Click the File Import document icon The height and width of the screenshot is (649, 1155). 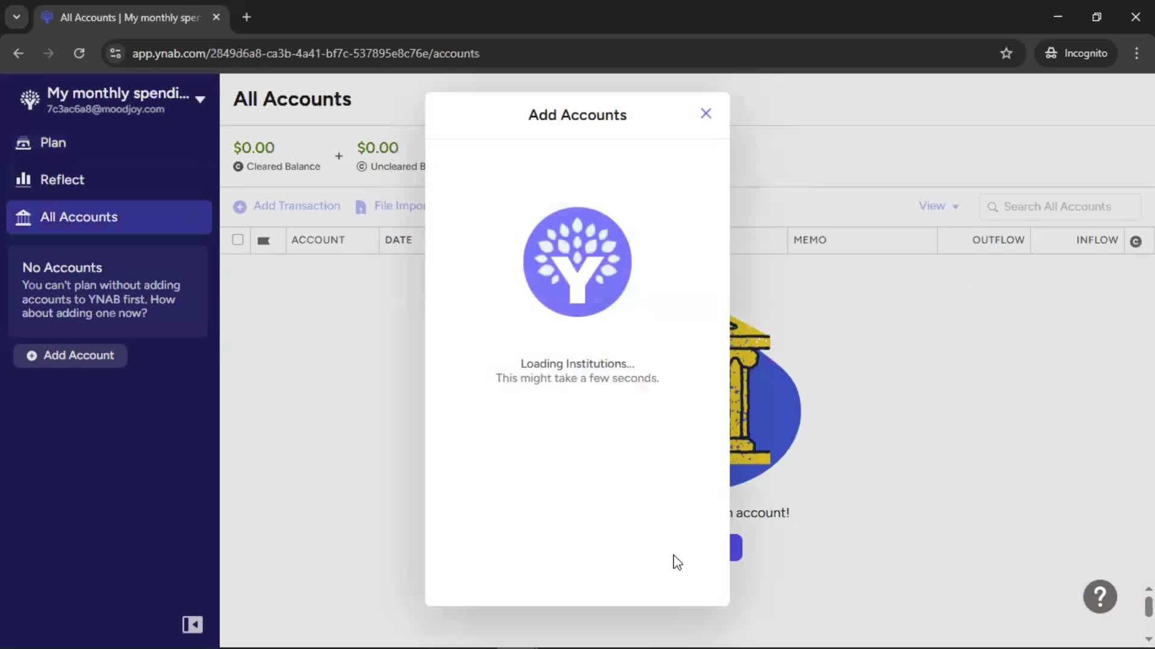tap(360, 207)
